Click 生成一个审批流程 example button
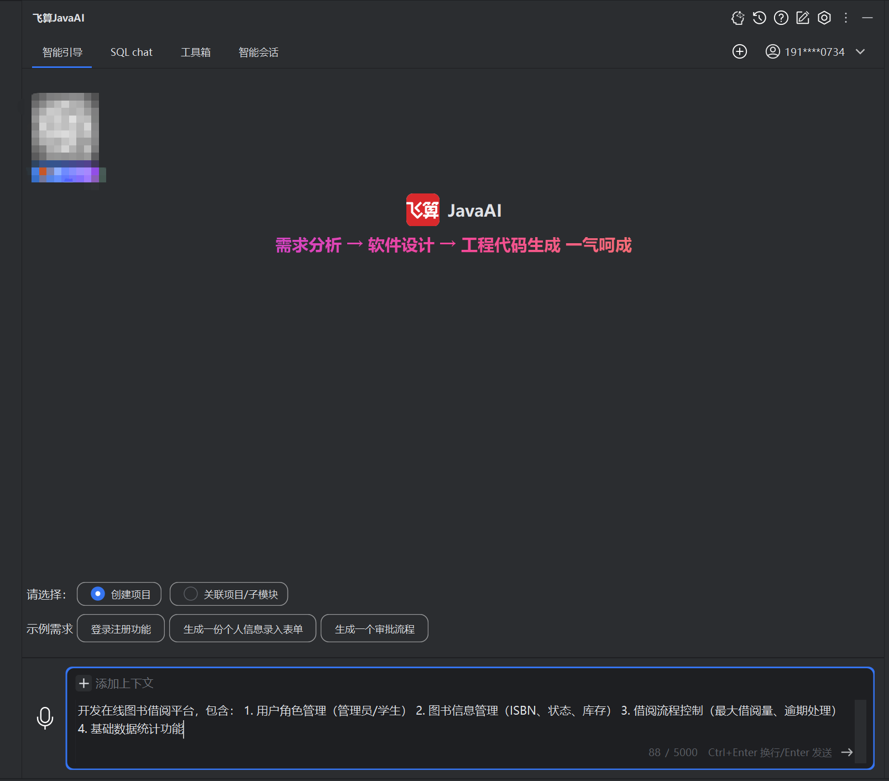889x781 pixels. pos(374,628)
